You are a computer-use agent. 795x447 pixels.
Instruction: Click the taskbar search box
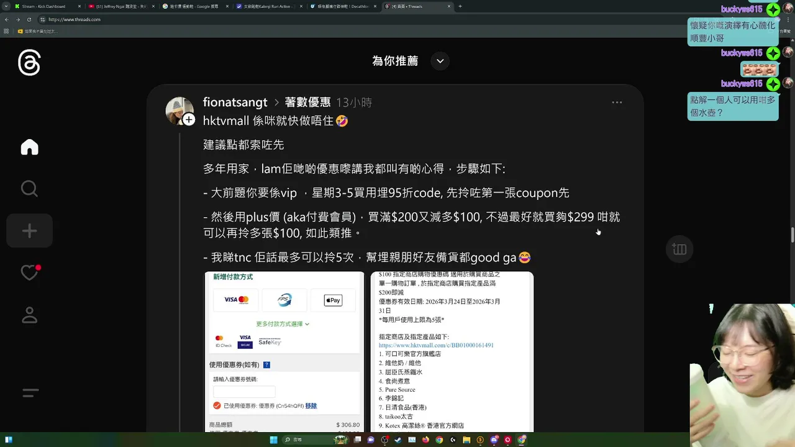pos(316,440)
